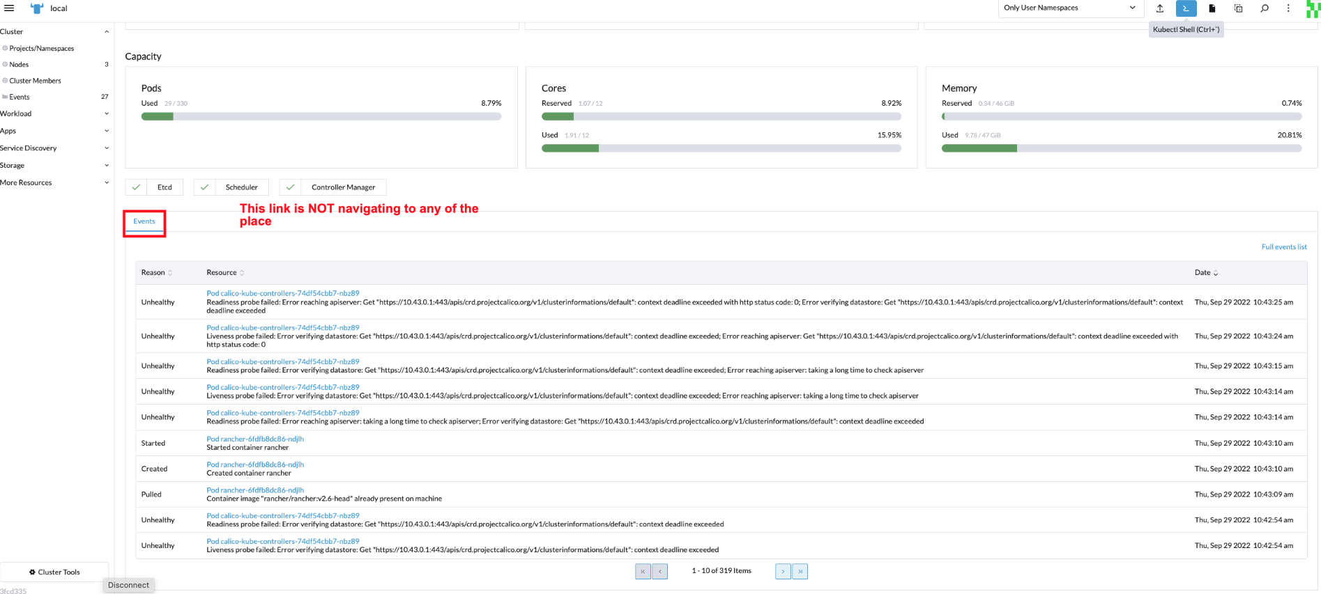Screen dimensions: 1321x594
Task: Click the Disconnect button
Action: coord(129,586)
